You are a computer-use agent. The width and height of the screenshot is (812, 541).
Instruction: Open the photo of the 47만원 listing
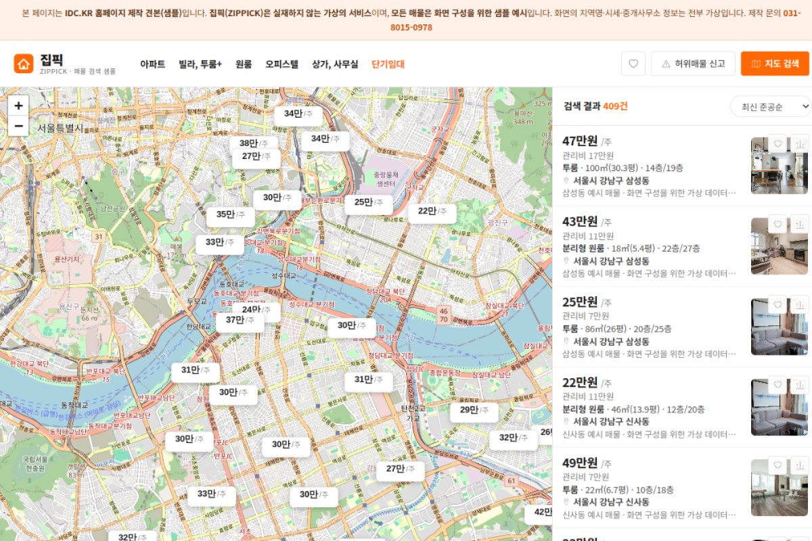click(780, 166)
